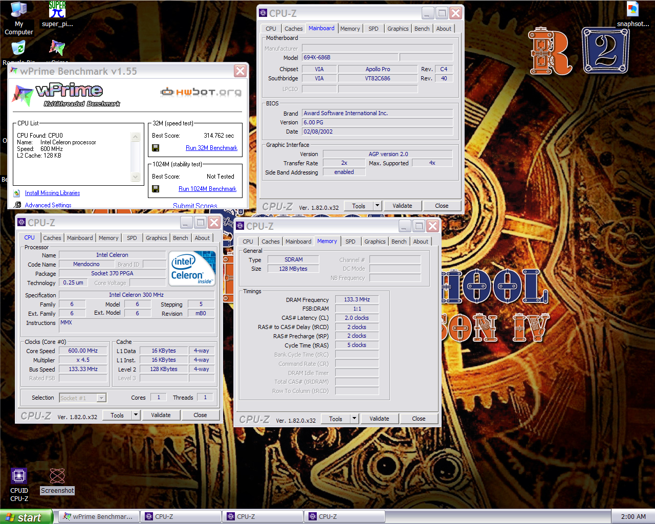Screen dimensions: 655x524
Task: Click Close button in CPU tab window
Action: (x=200, y=415)
